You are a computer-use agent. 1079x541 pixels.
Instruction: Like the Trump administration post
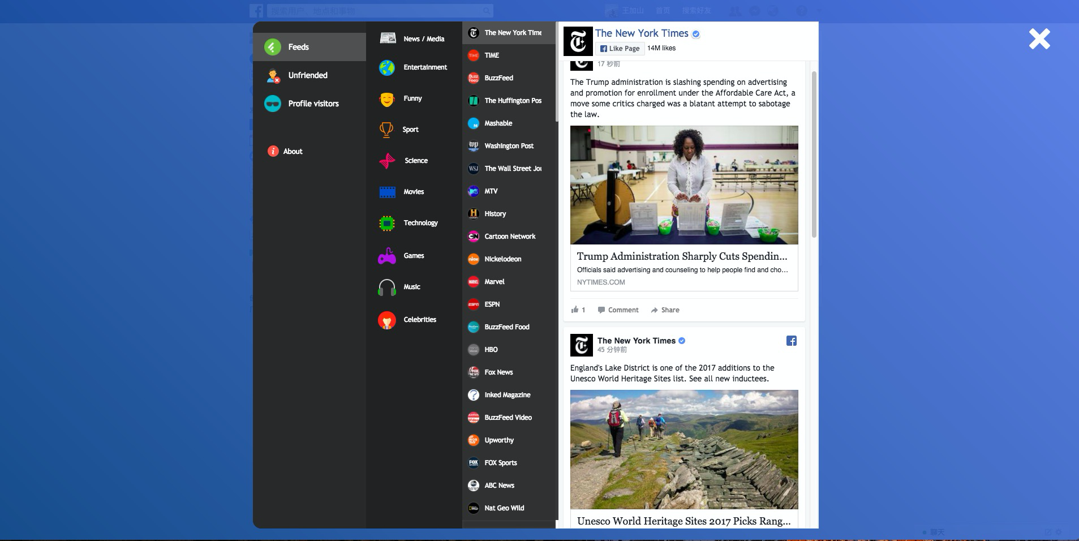578,310
